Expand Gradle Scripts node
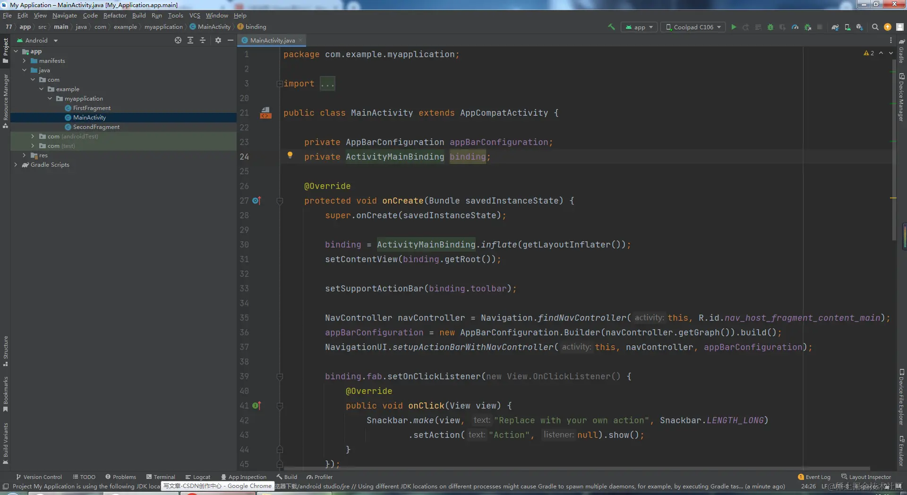 tap(16, 165)
